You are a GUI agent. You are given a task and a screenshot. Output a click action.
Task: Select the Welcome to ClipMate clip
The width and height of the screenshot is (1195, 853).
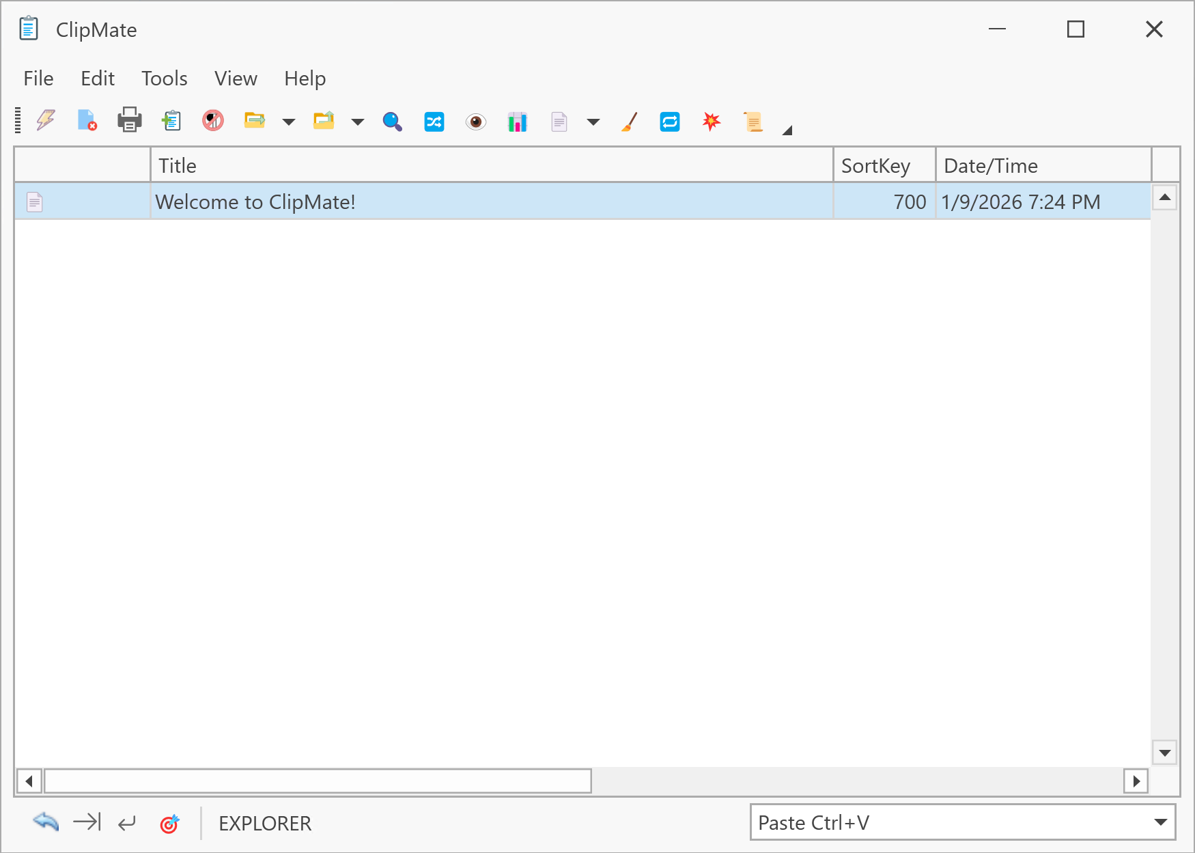click(256, 201)
